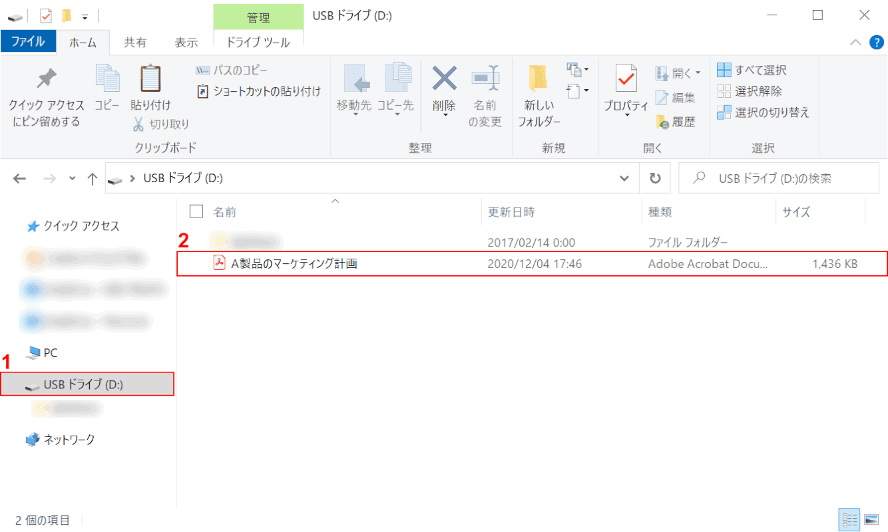
Task: Go up one level with Up arrow
Action: click(93, 178)
